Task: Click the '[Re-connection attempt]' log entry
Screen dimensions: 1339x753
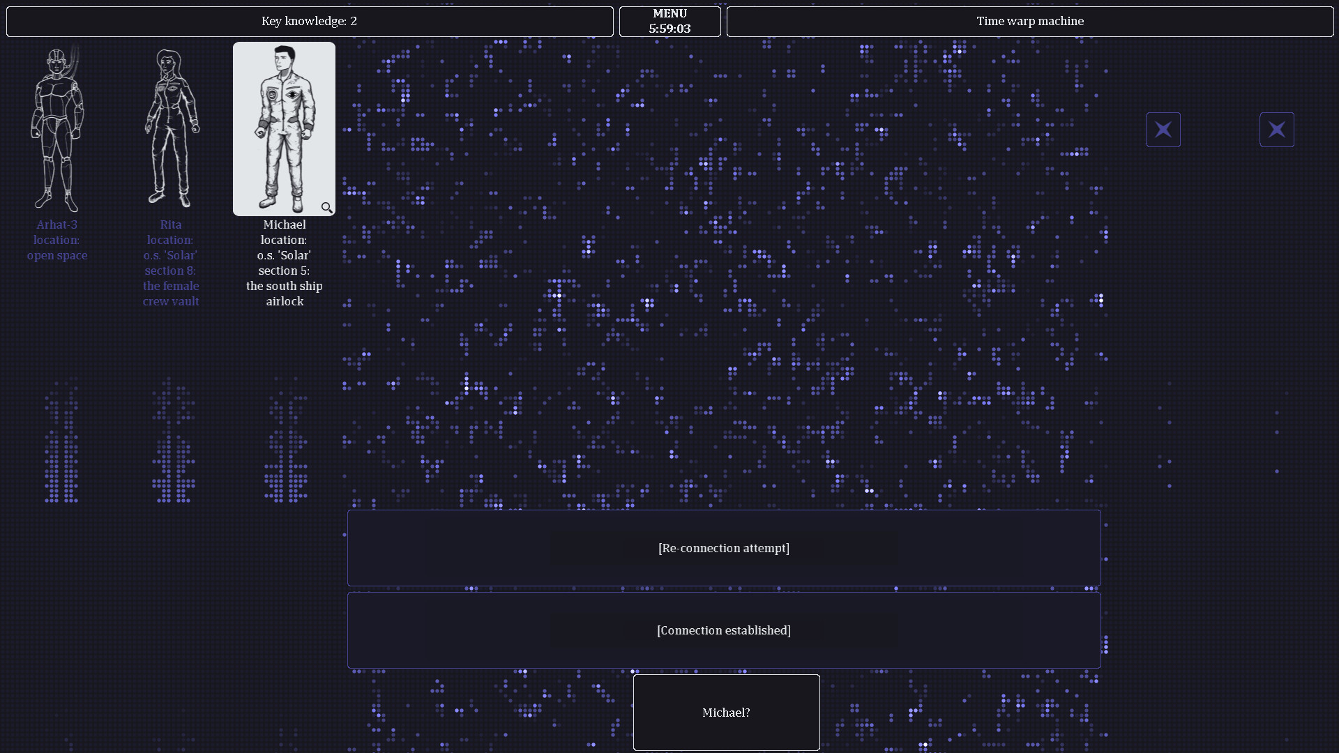Action: [724, 548]
